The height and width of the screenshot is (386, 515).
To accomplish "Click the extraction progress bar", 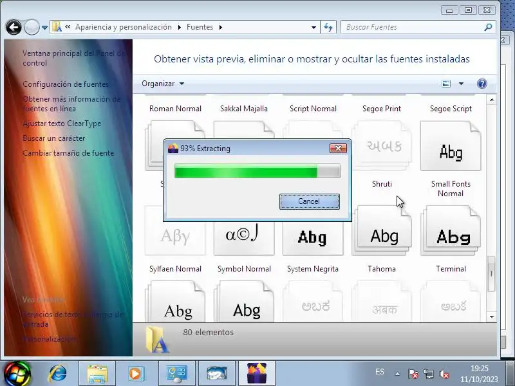I will pos(257,171).
